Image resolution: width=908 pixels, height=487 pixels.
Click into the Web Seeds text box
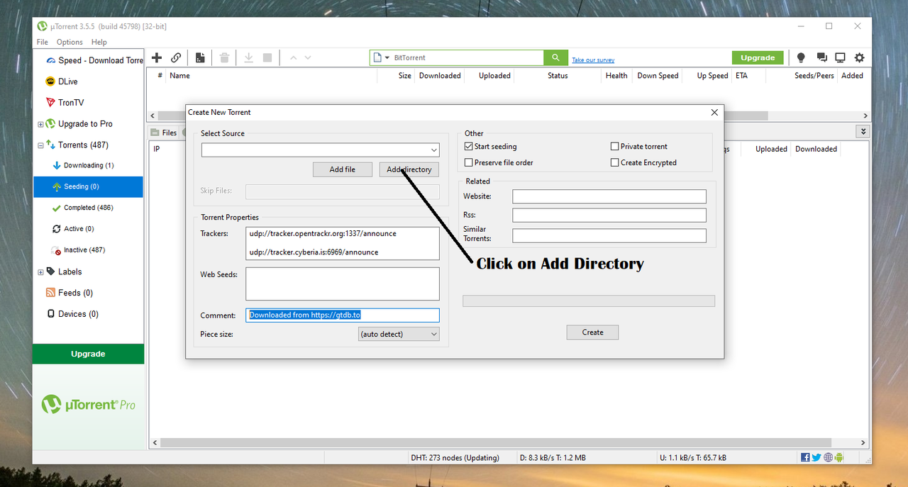coord(343,284)
